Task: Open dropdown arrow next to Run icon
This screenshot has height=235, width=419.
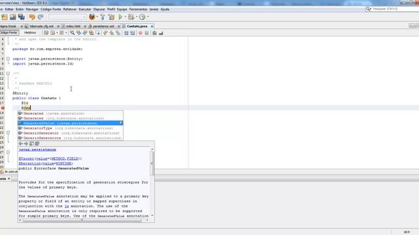Action: 125,17
